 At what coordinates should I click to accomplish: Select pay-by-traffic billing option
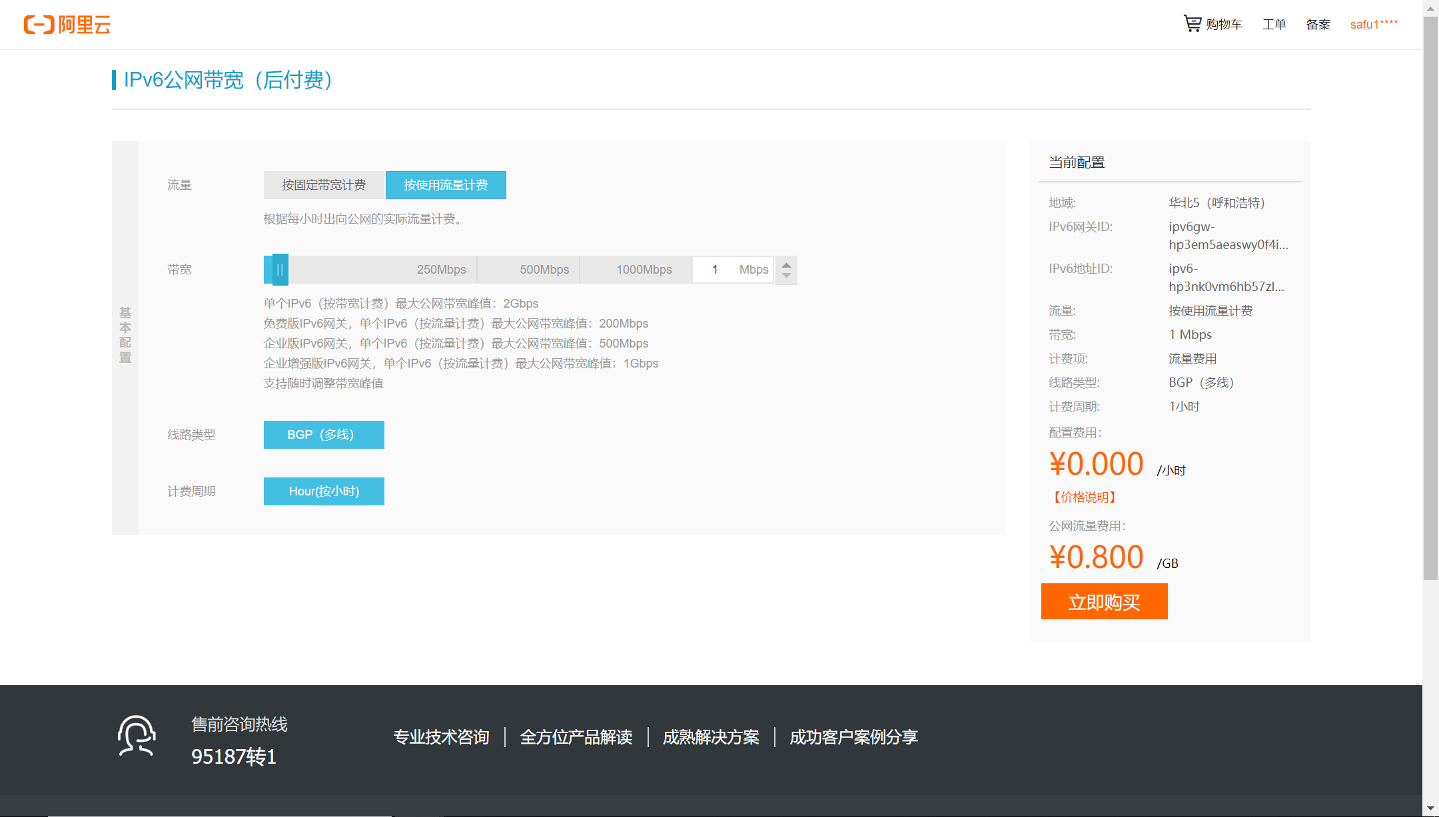(x=446, y=185)
